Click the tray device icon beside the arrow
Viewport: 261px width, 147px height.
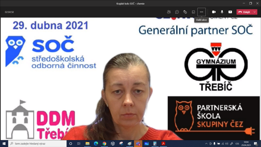[x=210, y=143]
